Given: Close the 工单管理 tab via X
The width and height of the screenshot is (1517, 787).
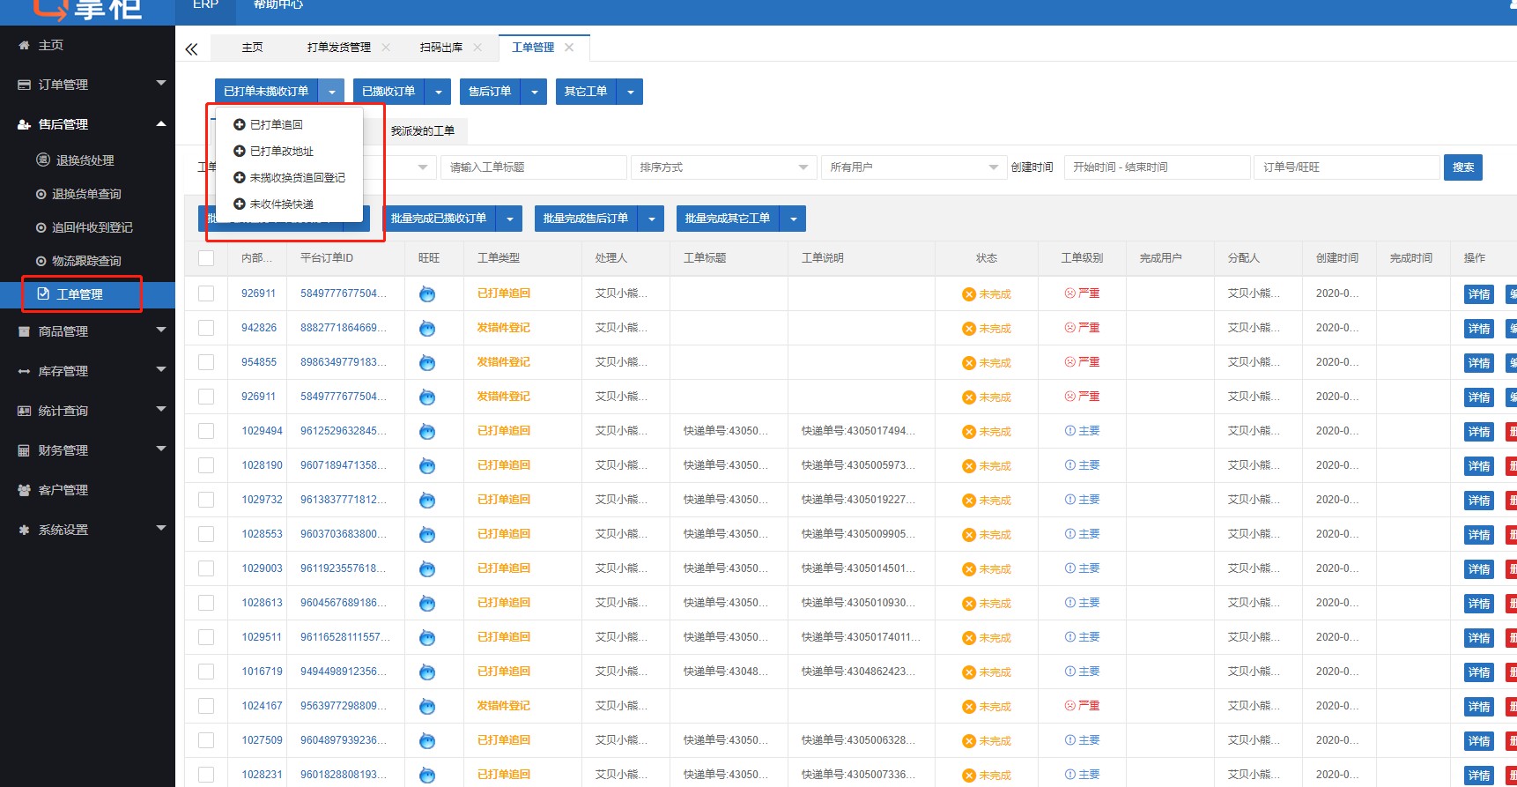Looking at the screenshot, I should click(569, 48).
